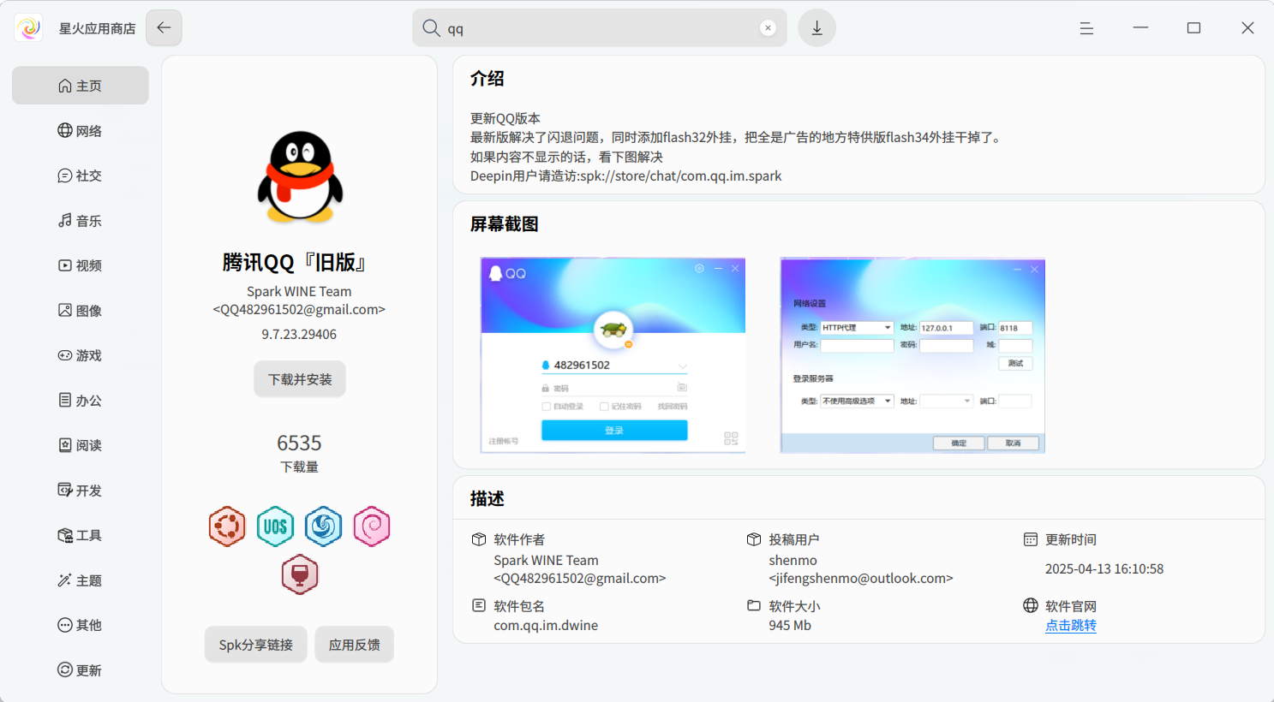Clear the search field text
This screenshot has height=702, width=1274.
pos(768,28)
